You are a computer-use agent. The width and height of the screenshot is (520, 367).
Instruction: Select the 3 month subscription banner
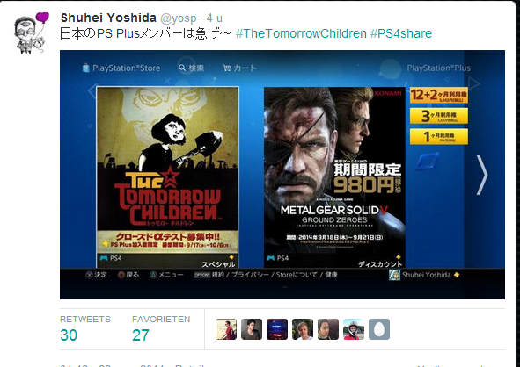(x=439, y=116)
